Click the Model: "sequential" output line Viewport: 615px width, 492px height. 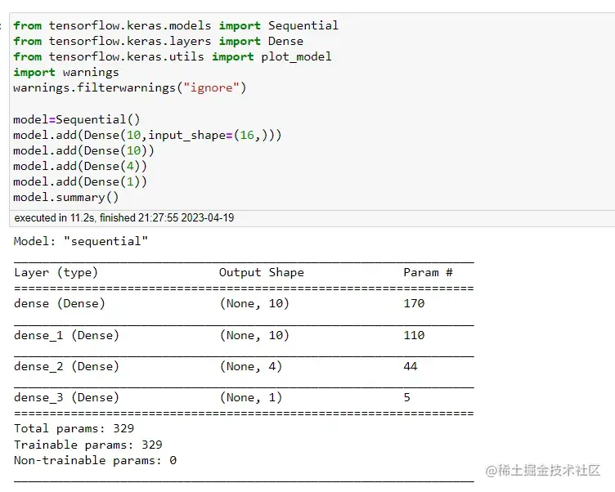(x=81, y=241)
